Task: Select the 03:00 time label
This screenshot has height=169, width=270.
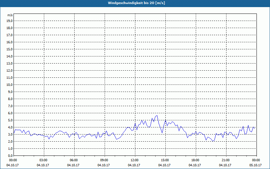Action: click(x=44, y=160)
